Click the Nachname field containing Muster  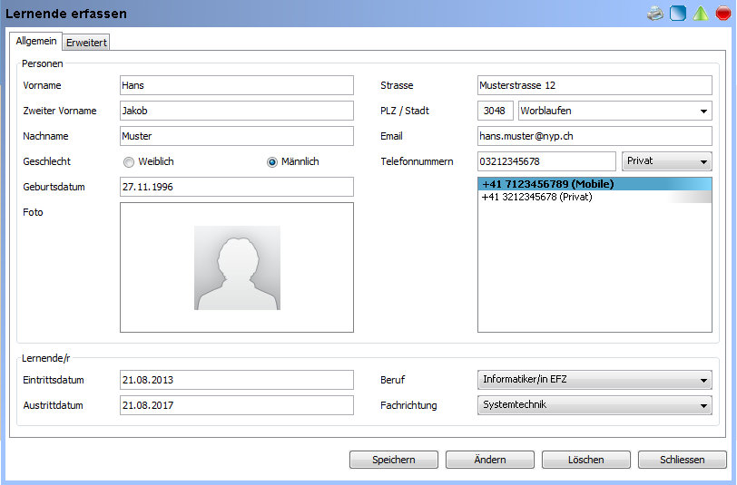[x=237, y=136]
